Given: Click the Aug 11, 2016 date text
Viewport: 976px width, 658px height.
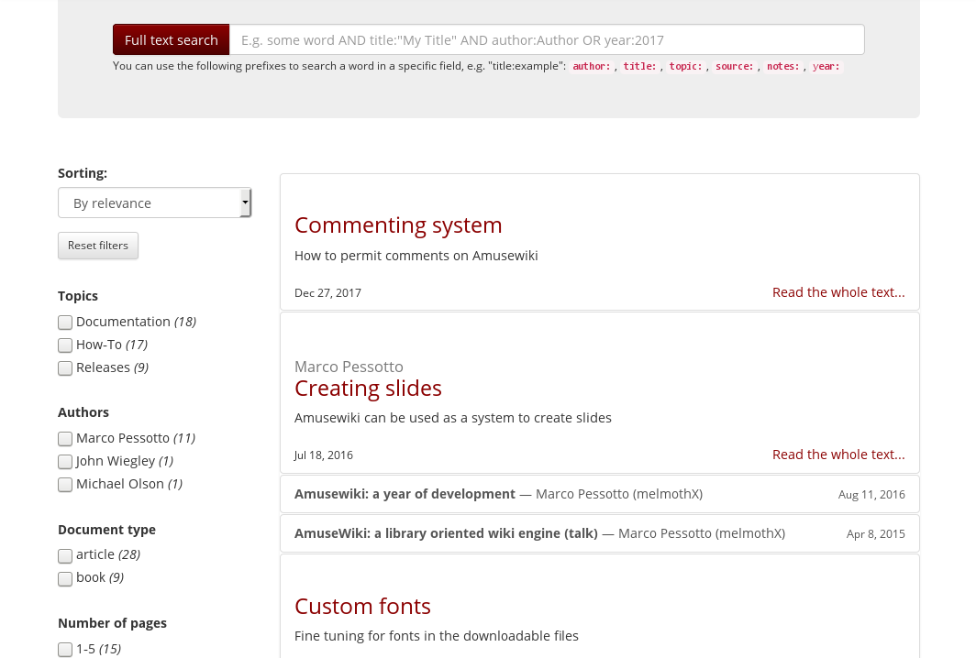Looking at the screenshot, I should 871,495.
